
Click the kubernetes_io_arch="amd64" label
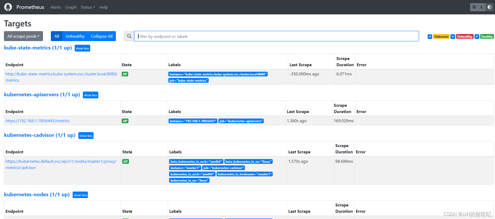pyautogui.click(x=192, y=174)
